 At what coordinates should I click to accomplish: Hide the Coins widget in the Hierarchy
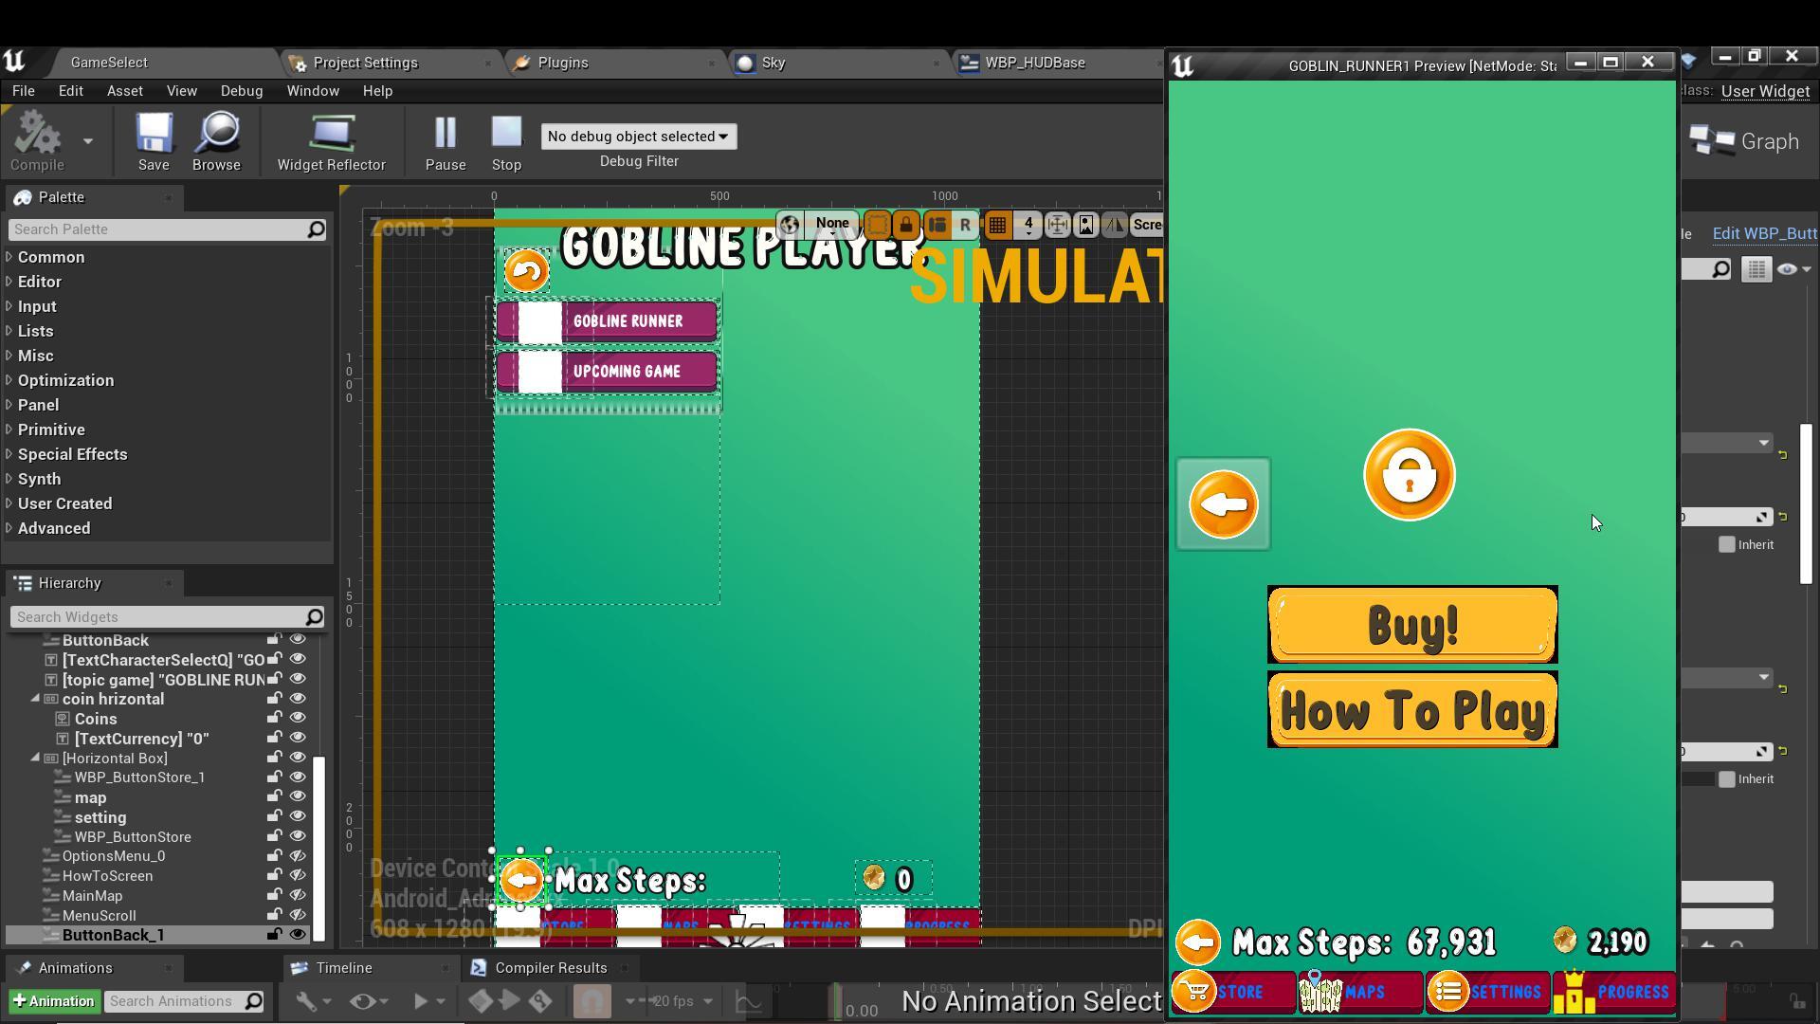[x=298, y=718]
